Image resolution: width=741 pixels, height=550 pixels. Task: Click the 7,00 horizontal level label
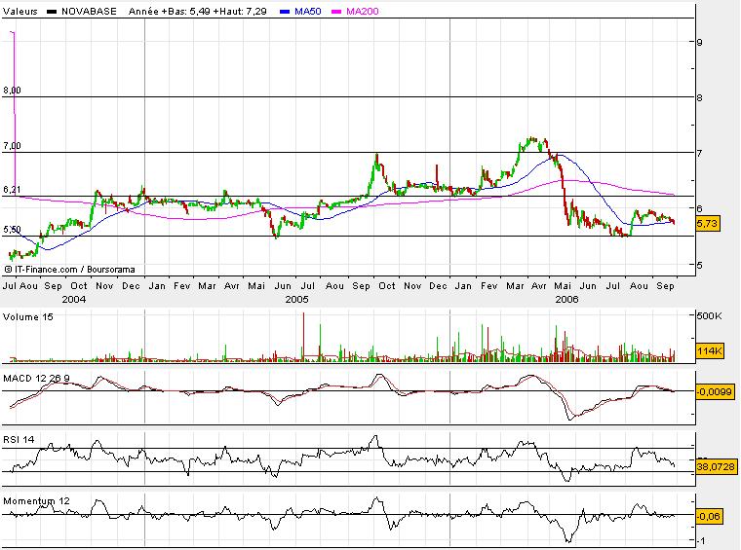tap(12, 146)
